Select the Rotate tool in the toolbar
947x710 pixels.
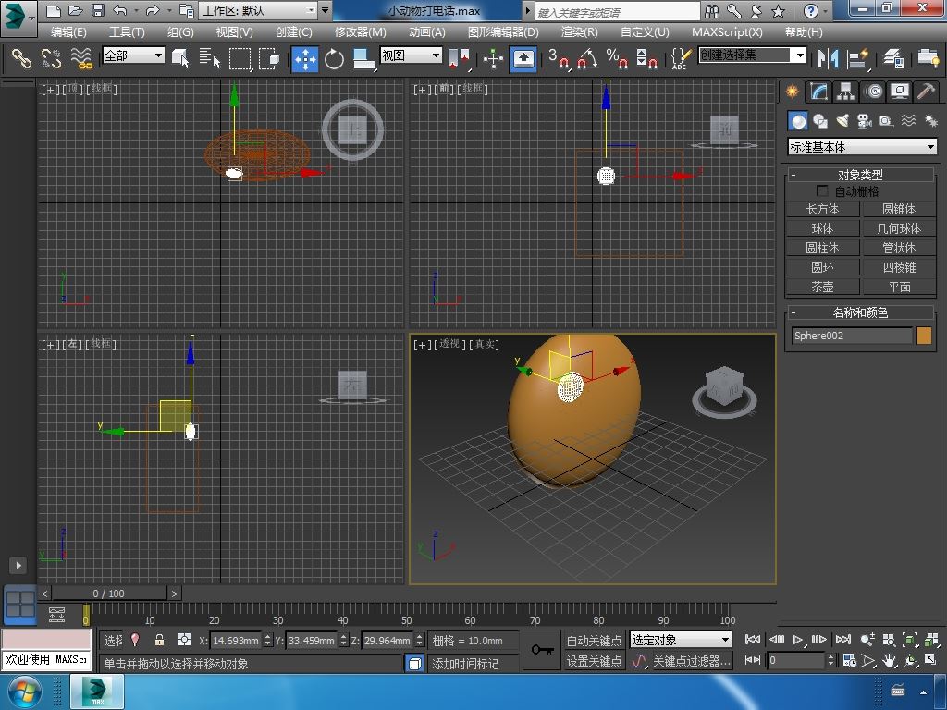334,59
